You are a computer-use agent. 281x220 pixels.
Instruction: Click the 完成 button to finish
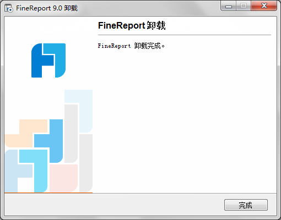pos(246,205)
